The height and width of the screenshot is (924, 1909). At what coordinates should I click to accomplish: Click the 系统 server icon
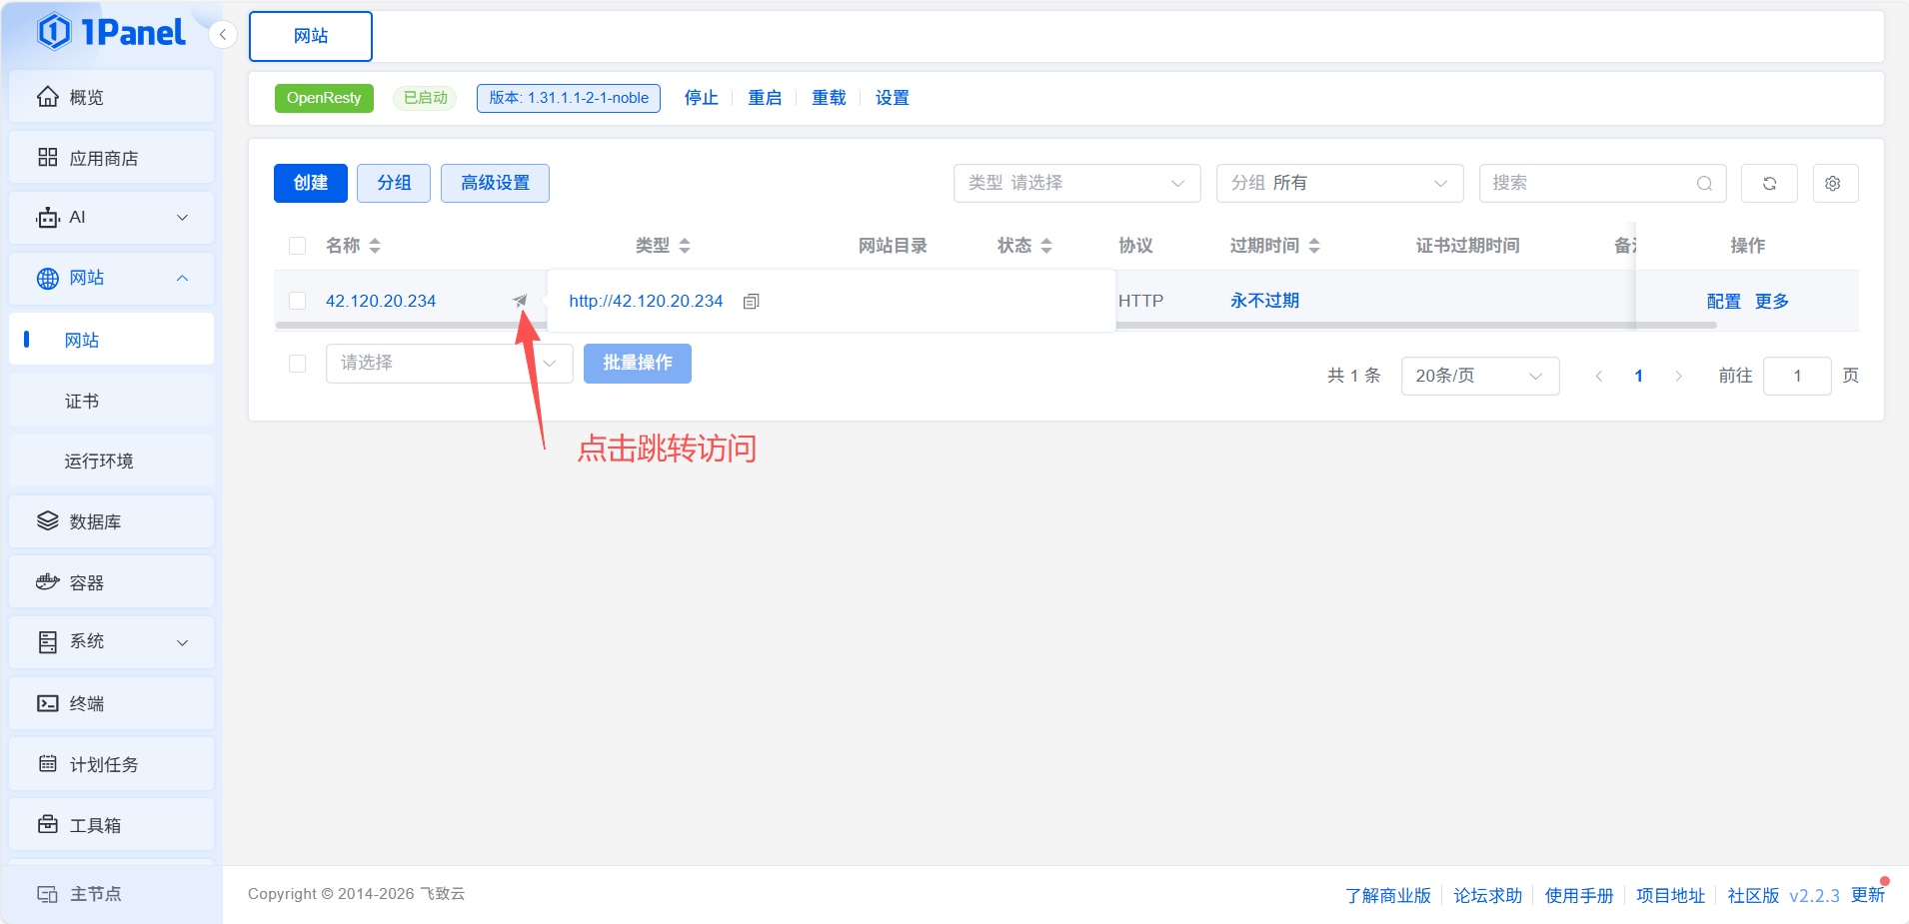(47, 642)
